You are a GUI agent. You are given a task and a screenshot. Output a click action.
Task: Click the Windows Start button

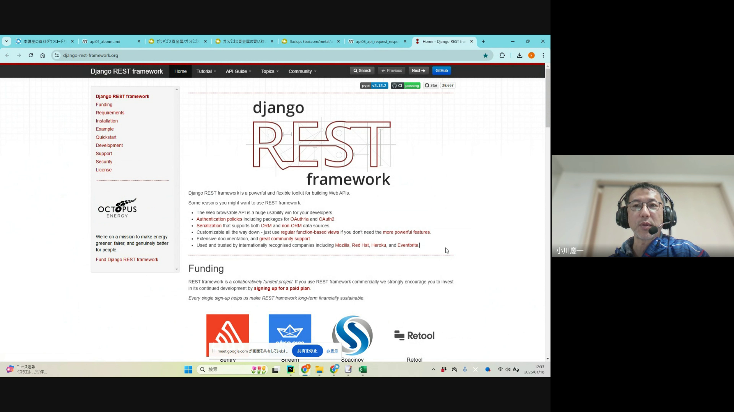188,369
